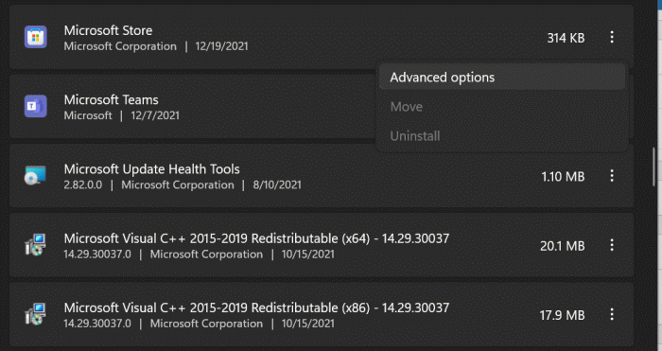Click the Microsoft Store app icon
The width and height of the screenshot is (662, 351).
tap(36, 37)
